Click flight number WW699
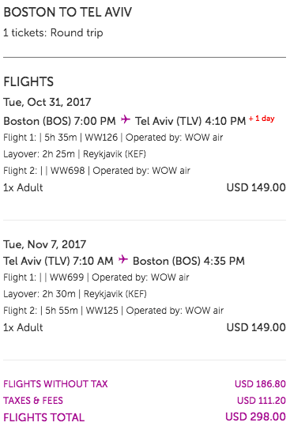This screenshot has width=290, height=430. [x=67, y=277]
